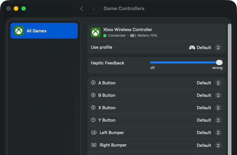
Task: Click the battery status icon
Action: pos(133,35)
